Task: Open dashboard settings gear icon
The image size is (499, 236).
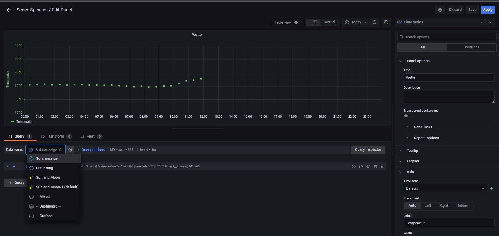Action: point(440,10)
